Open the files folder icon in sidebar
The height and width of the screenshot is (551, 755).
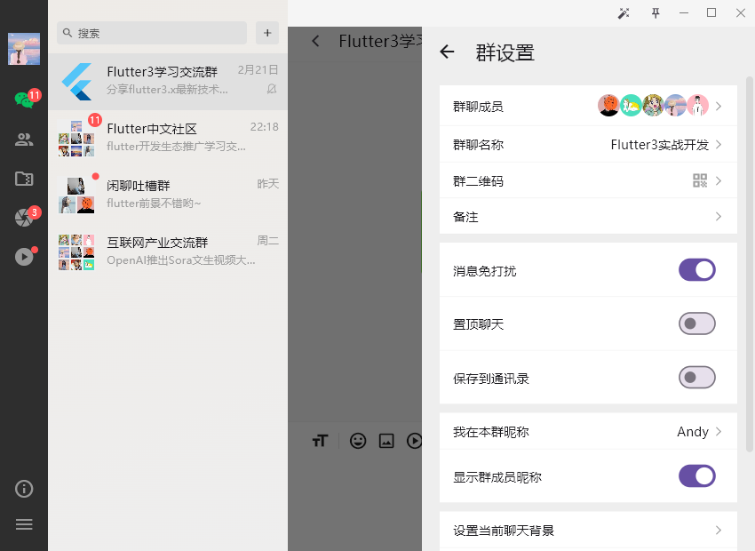click(x=24, y=179)
